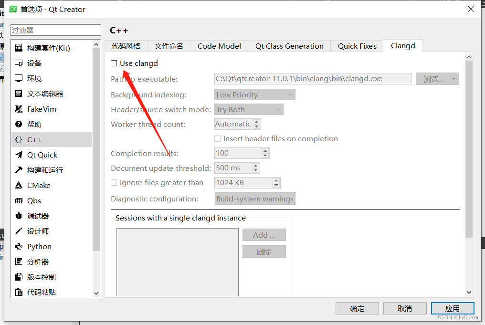Select the Clangd tab
This screenshot has width=485, height=325.
point(403,46)
